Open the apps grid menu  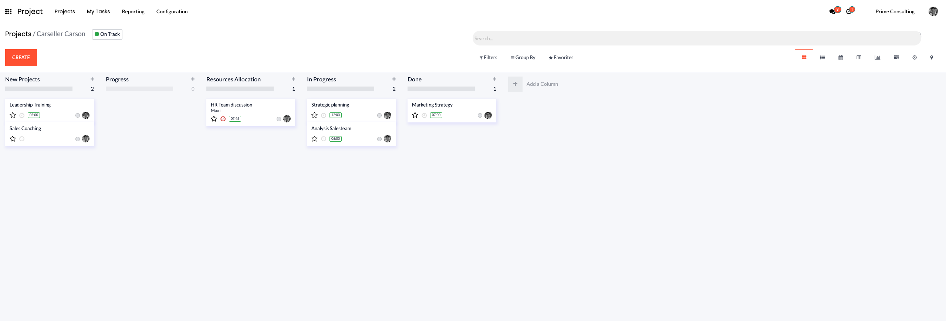pyautogui.click(x=8, y=11)
